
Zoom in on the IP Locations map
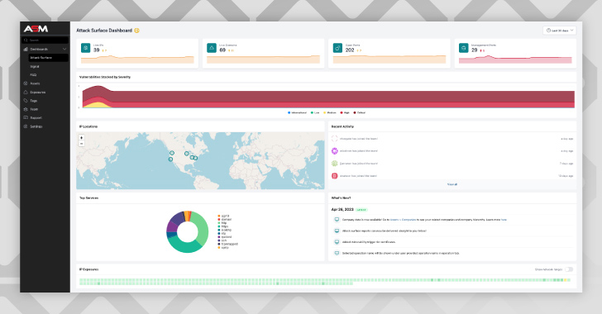(81, 137)
